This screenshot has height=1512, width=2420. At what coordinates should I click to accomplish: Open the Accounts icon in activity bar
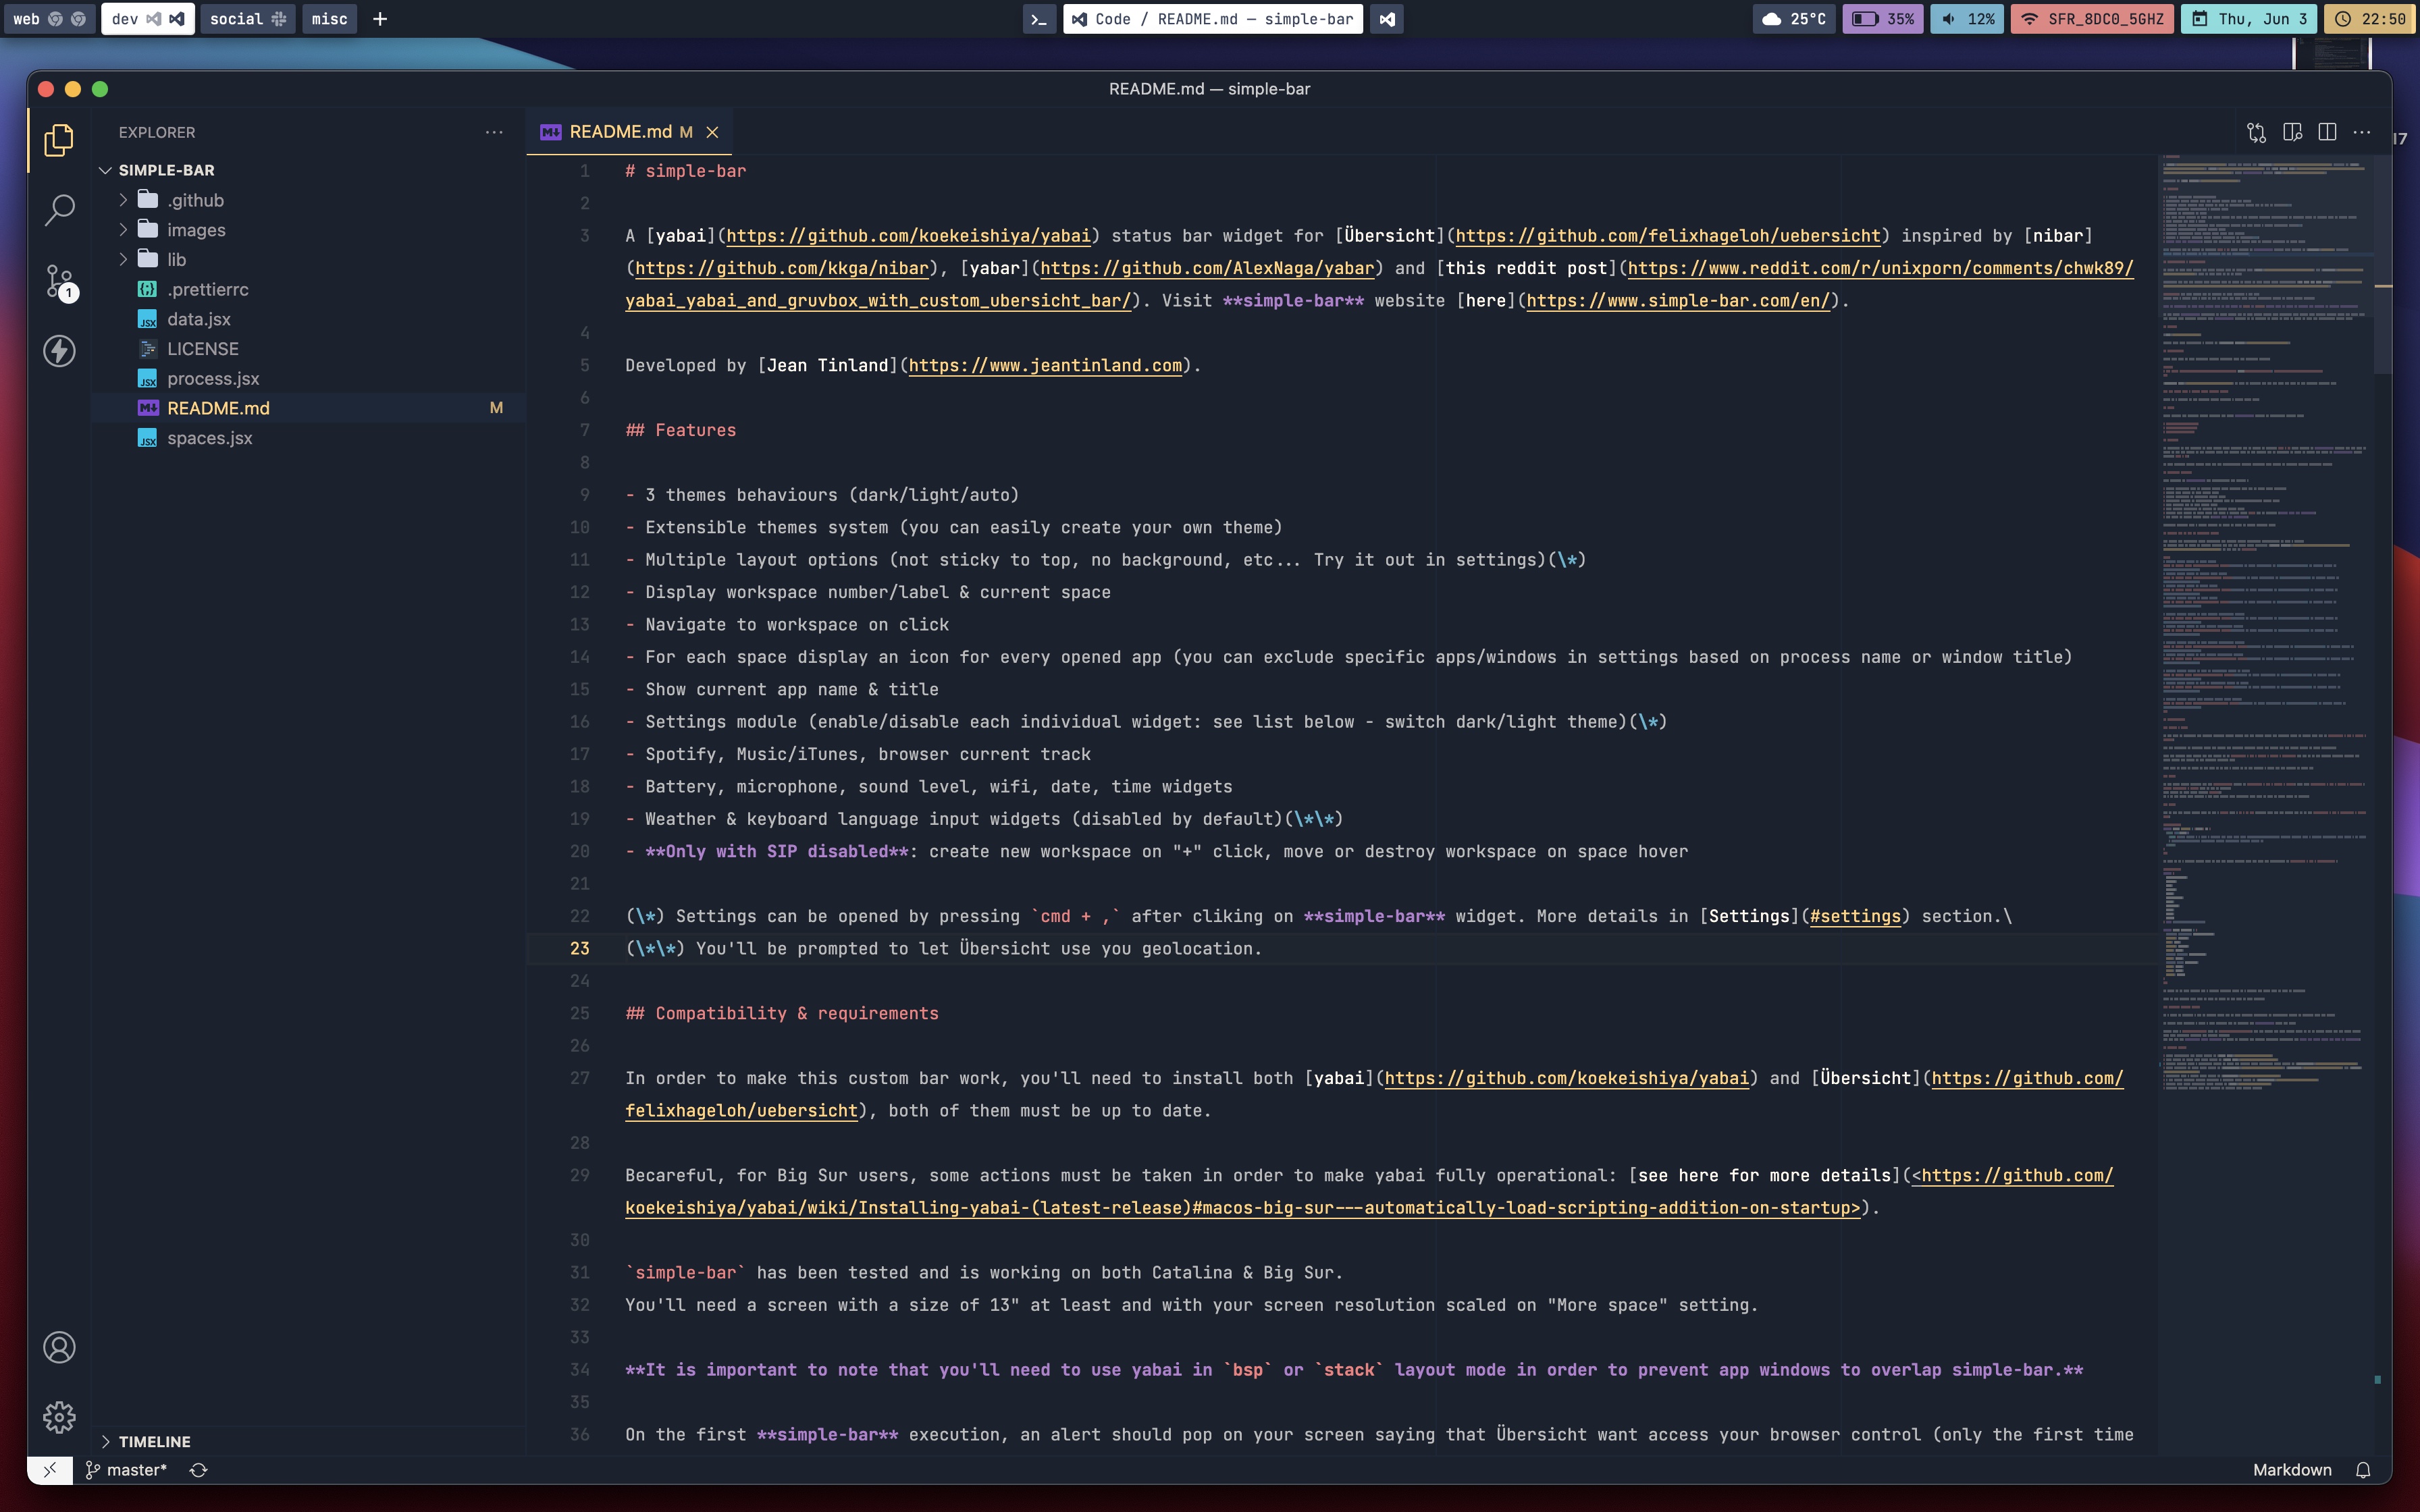pos(59,1347)
